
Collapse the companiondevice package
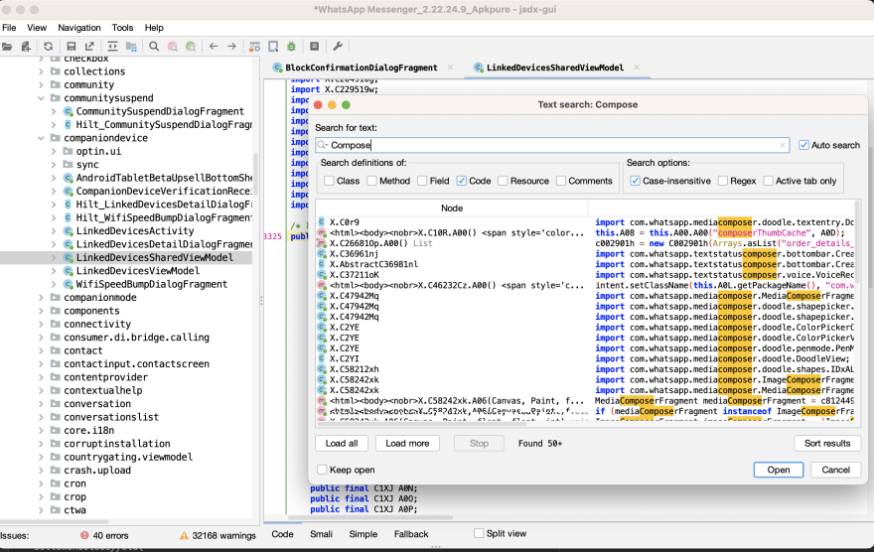point(41,138)
